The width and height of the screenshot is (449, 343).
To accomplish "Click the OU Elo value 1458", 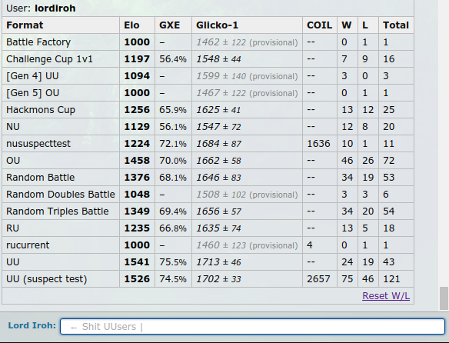I will (x=137, y=161).
